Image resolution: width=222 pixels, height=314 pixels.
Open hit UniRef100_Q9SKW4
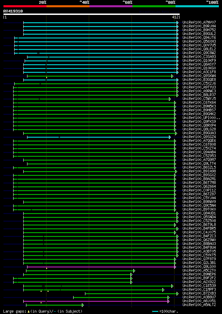click(x=199, y=76)
